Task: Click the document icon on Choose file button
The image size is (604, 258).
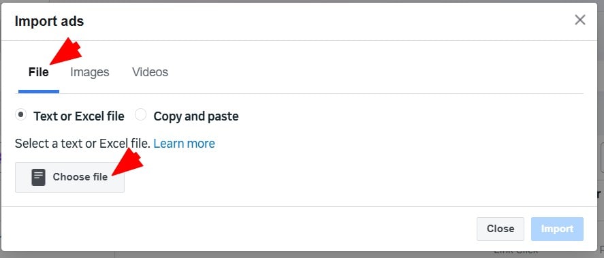Action: pos(39,177)
